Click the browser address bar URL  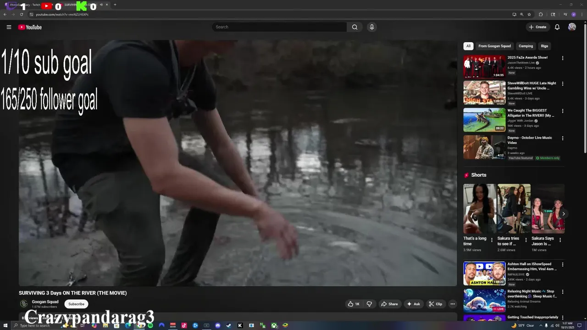pos(62,14)
